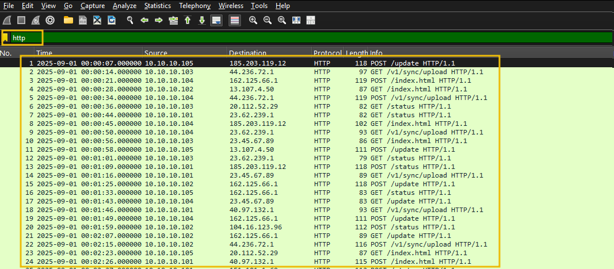
Task: Sort by the Length column header
Action: pos(356,53)
